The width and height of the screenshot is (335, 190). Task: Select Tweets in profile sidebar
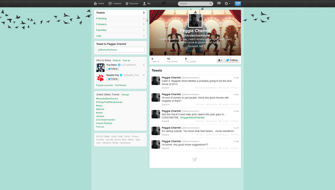pyautogui.click(x=120, y=13)
